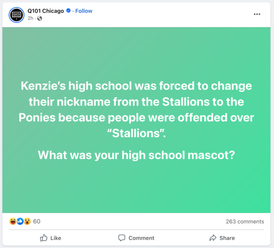Click the blue thumbs-up reaction emoji

(20, 222)
